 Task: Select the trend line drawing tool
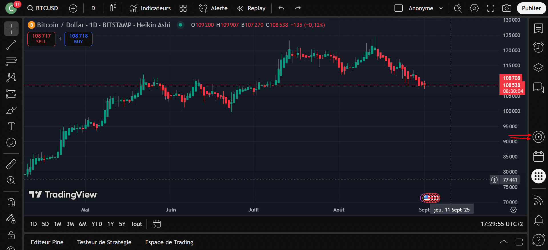tap(11, 45)
